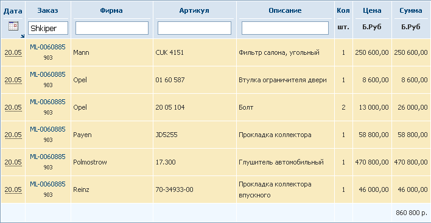This screenshot has height=223, width=431.
Task: Open order ML-0060885 in the Болт row
Action: [x=48, y=102]
